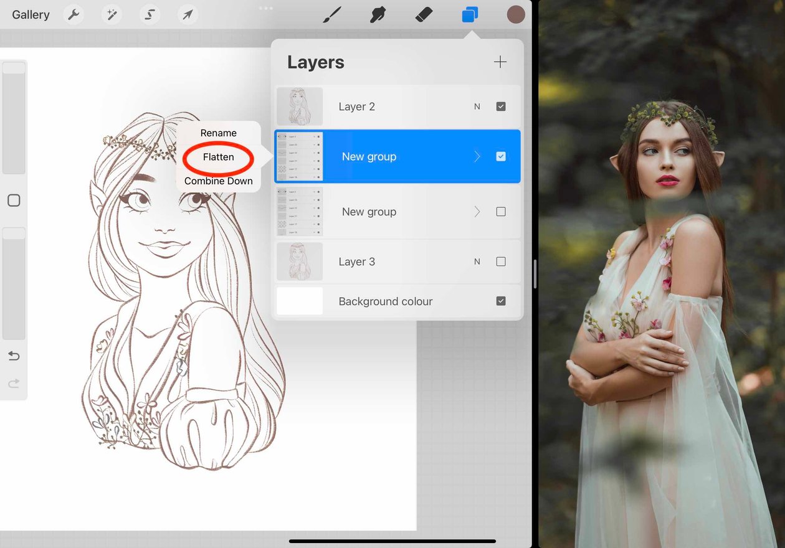Close the Layers panel via layers icon
This screenshot has height=548, width=785.
coord(470,15)
